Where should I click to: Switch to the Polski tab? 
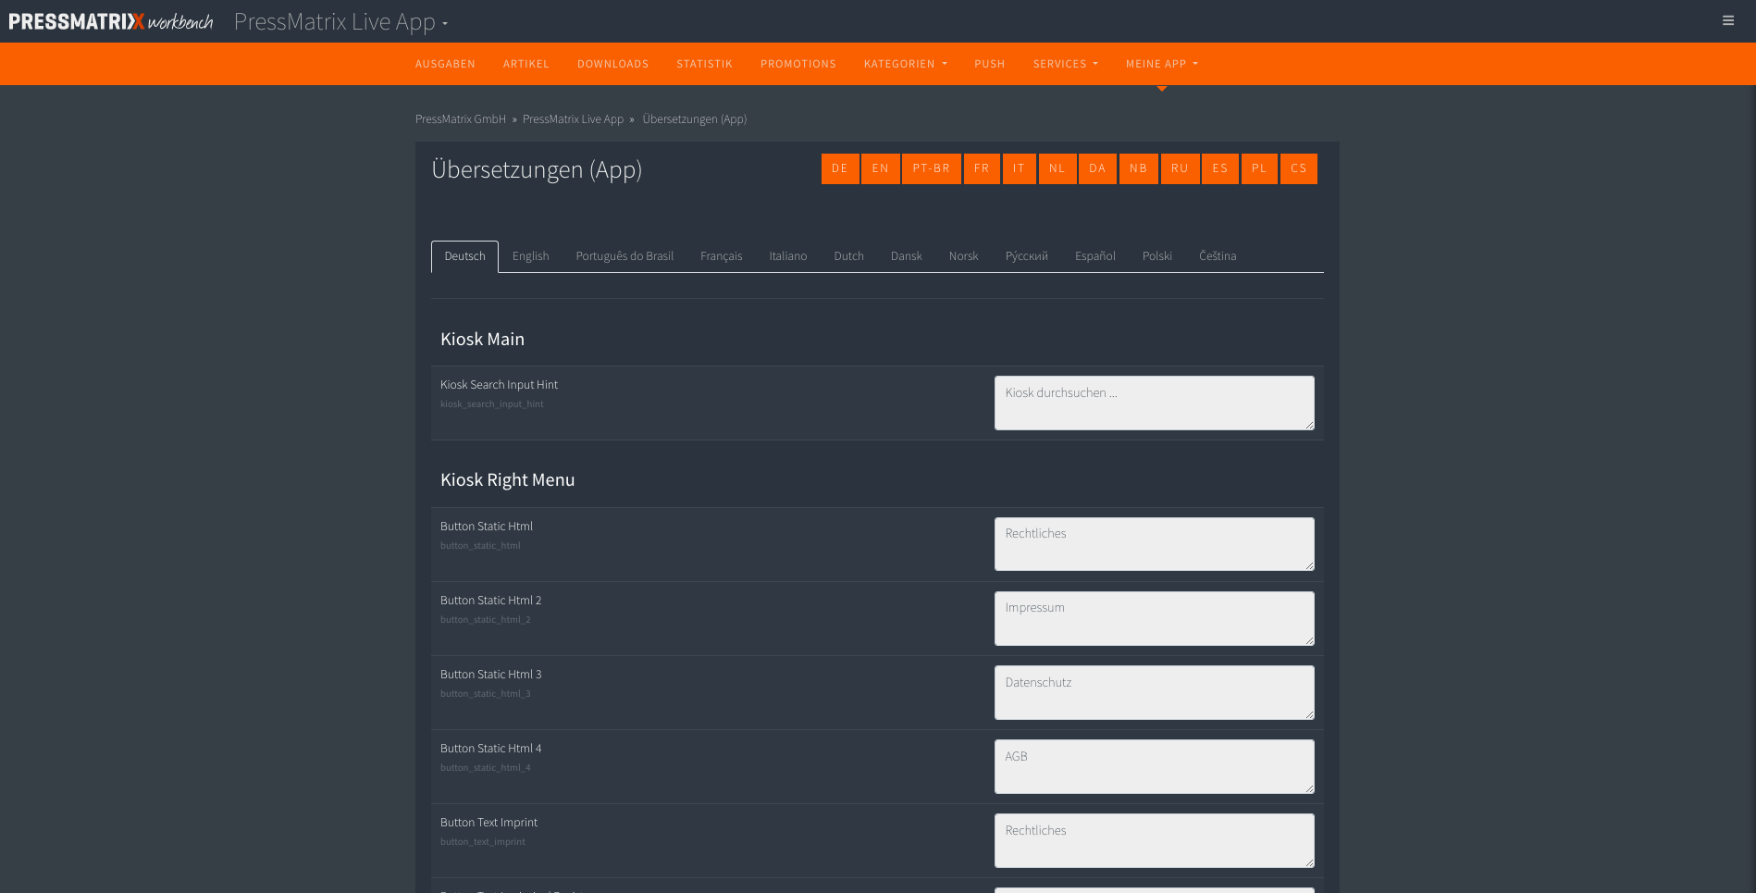click(x=1157, y=256)
